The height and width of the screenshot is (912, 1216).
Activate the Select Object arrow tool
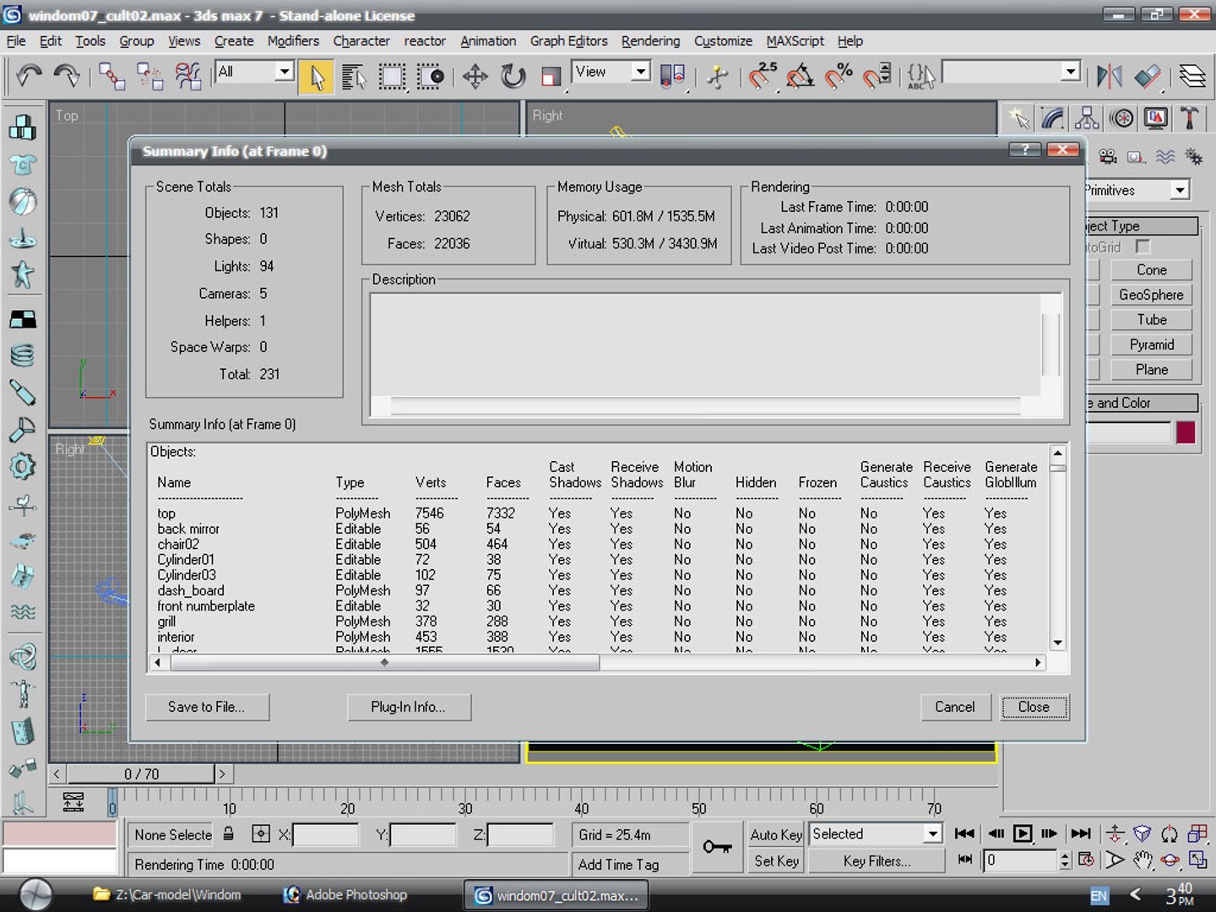click(x=317, y=77)
